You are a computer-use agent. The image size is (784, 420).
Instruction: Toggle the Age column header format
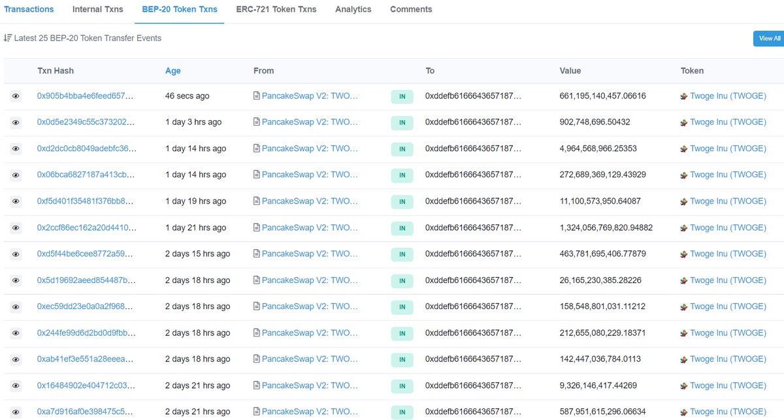173,70
